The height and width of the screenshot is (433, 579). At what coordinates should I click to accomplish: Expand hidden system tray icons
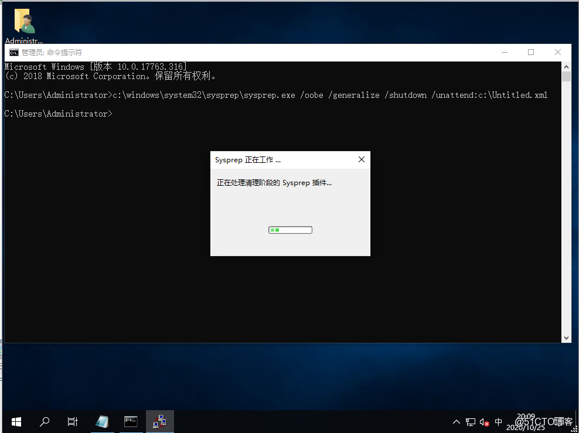456,421
